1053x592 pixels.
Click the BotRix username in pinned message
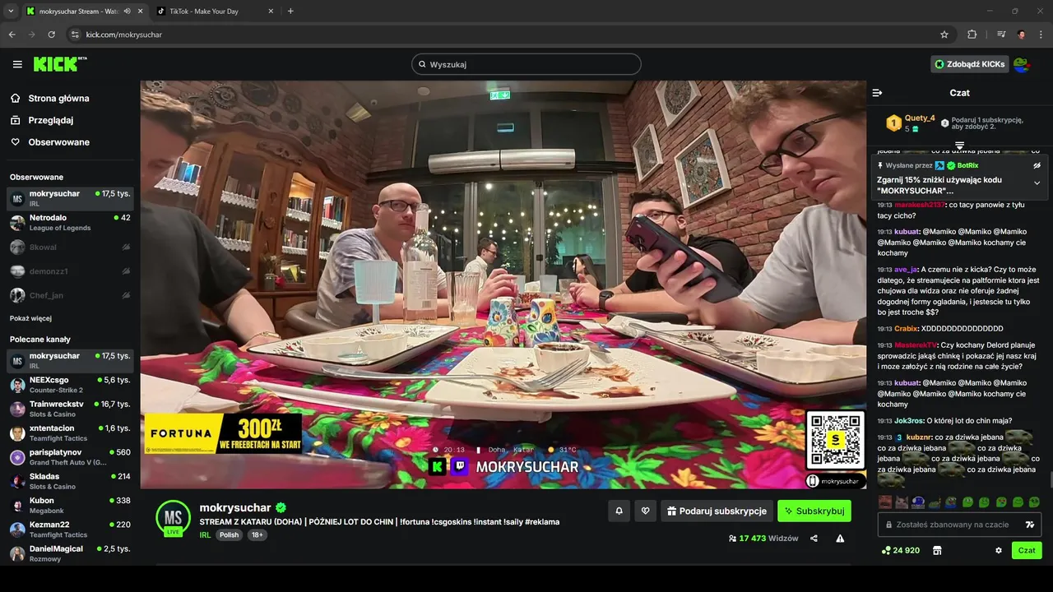pos(967,165)
